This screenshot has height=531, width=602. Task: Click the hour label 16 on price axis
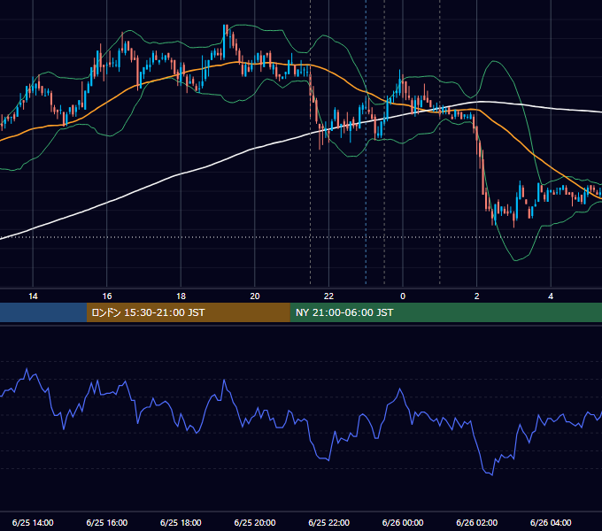pyautogui.click(x=107, y=296)
